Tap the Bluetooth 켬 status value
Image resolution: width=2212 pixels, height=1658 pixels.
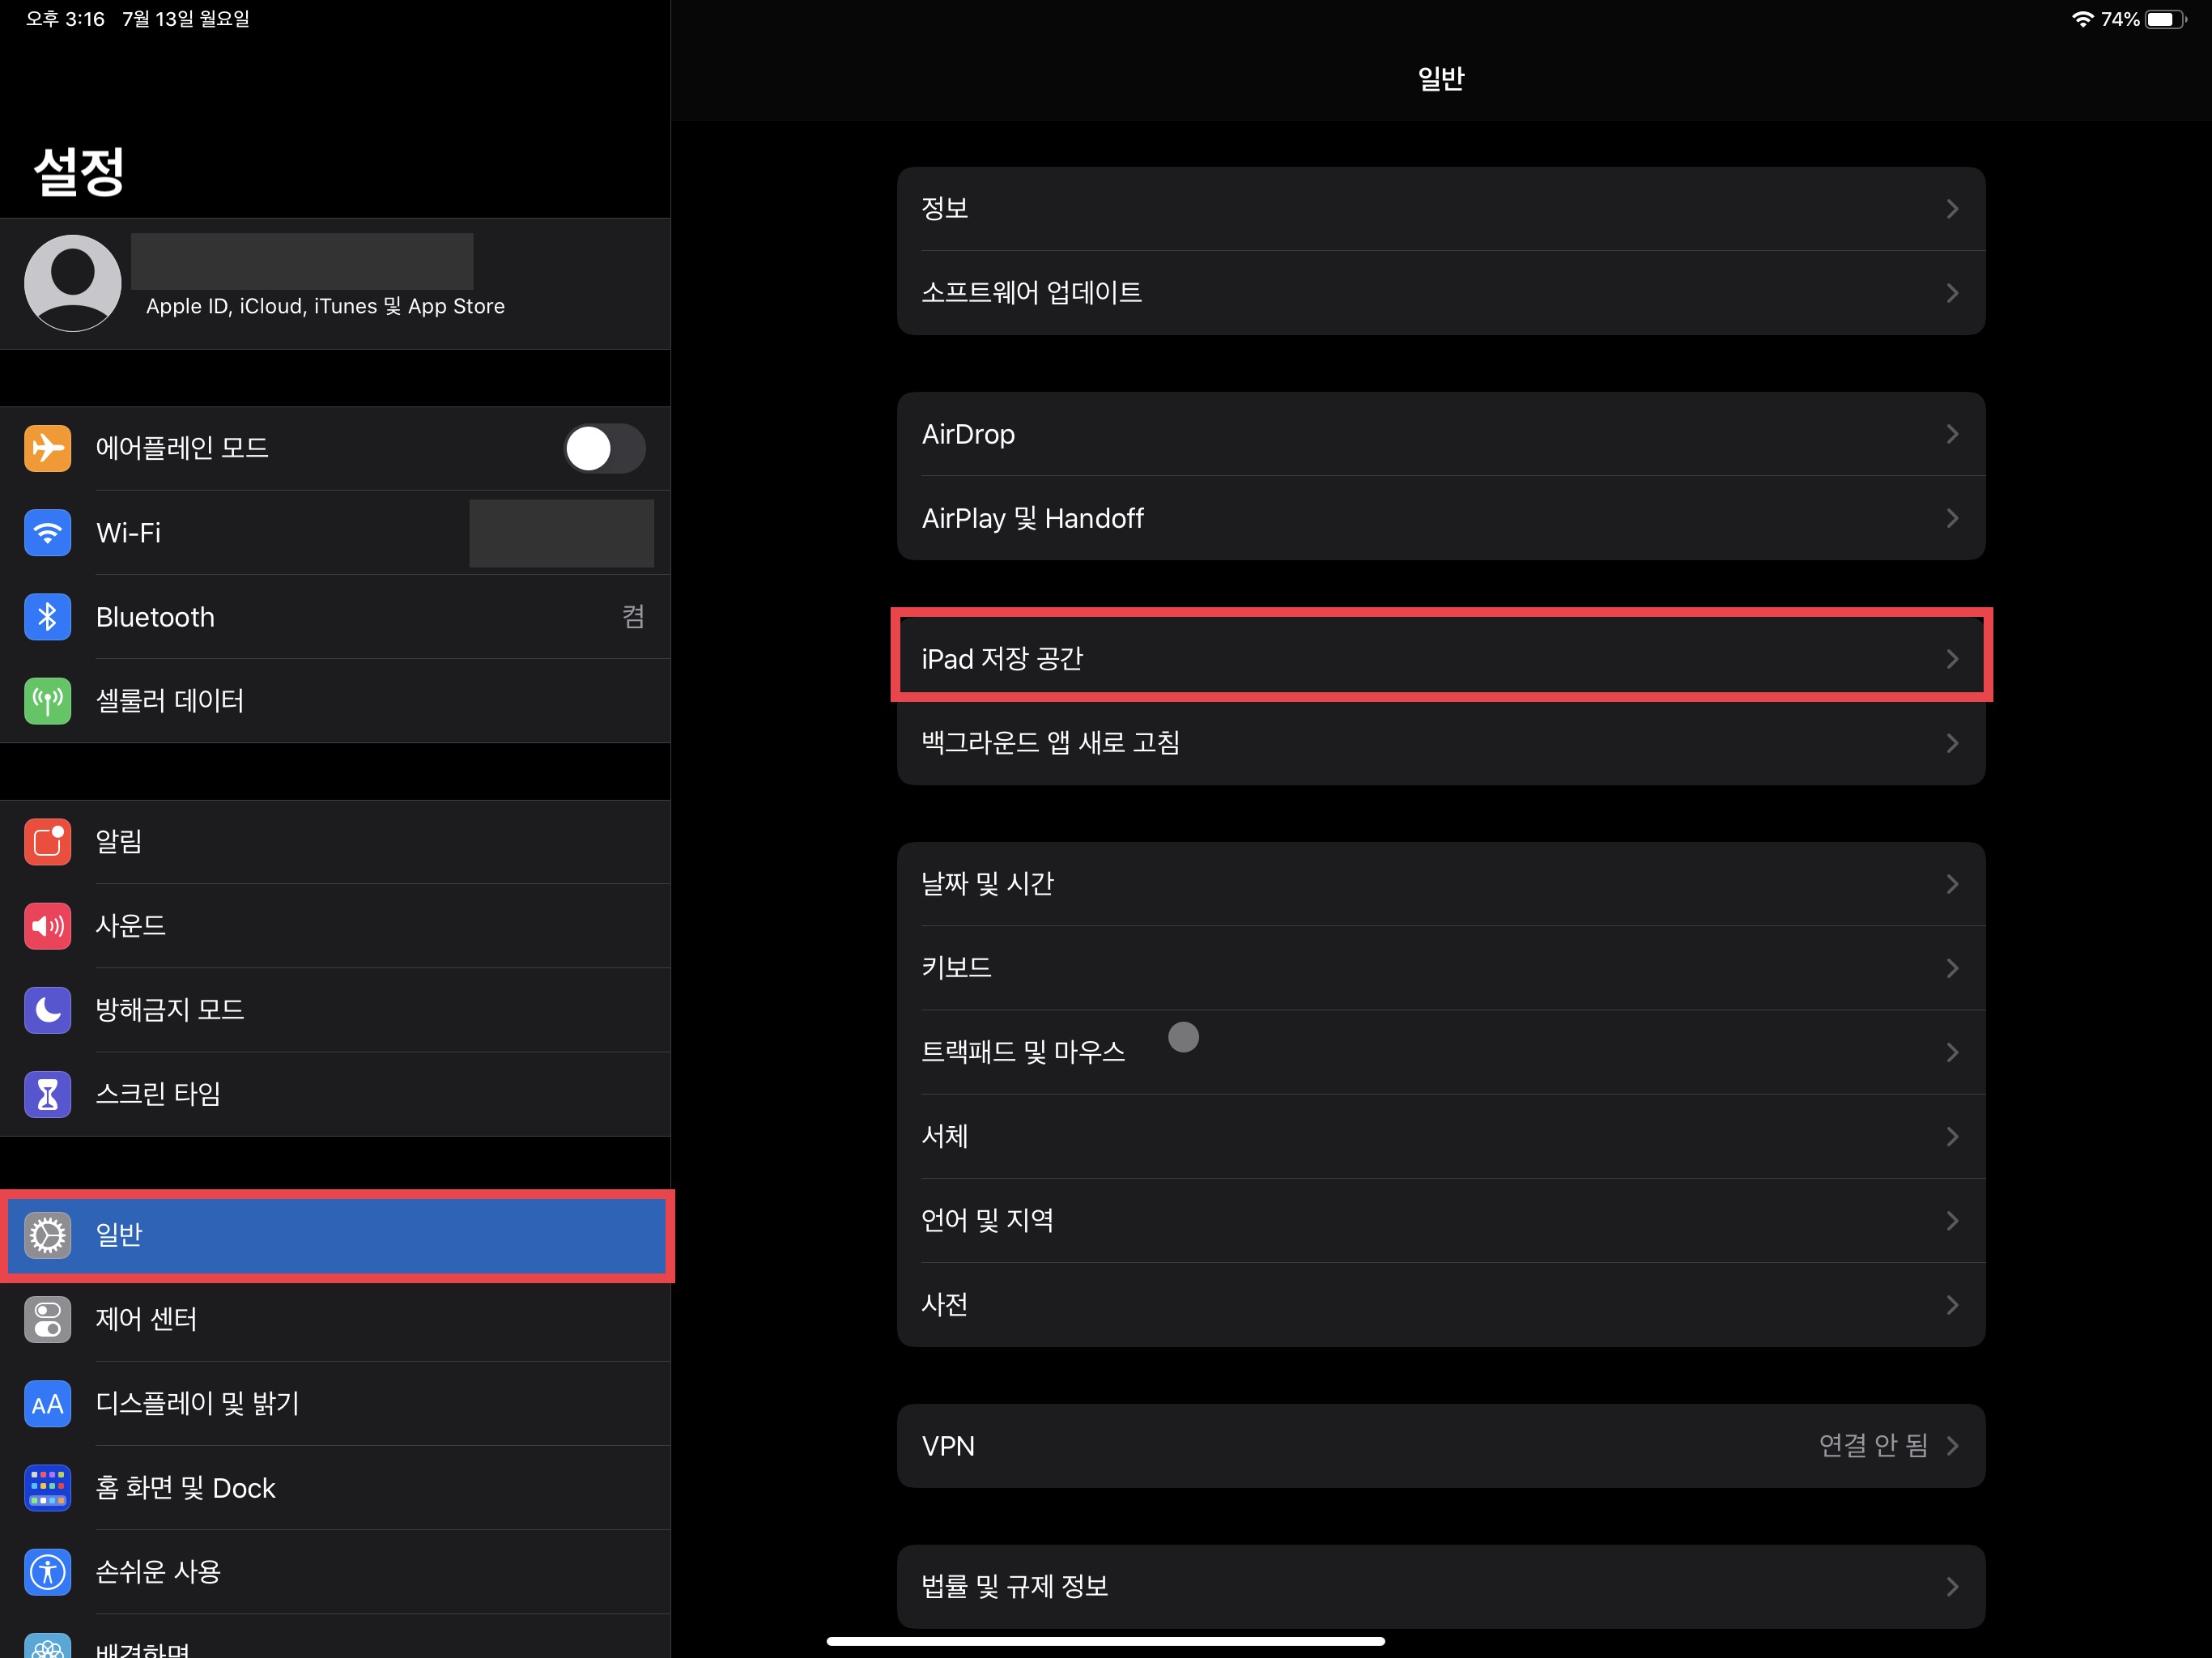[x=633, y=616]
